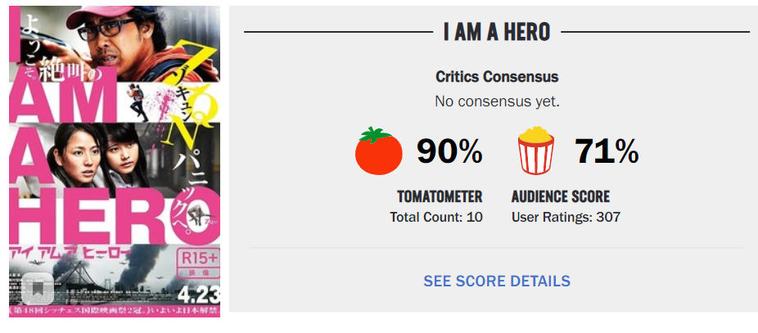Click the man with glasses on poster

tap(115, 41)
